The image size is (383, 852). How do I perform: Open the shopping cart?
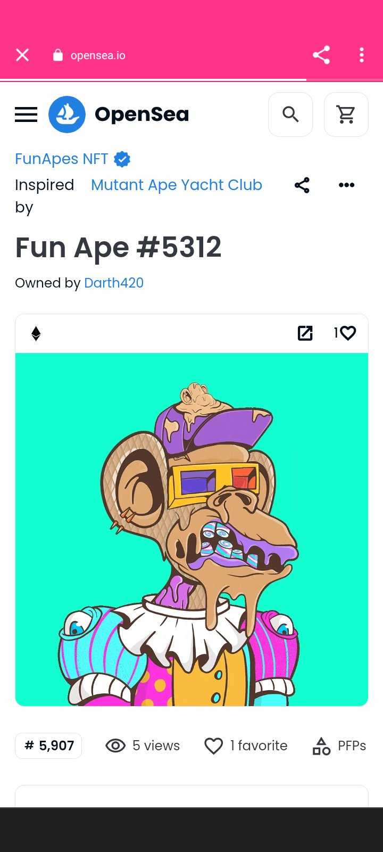click(x=346, y=114)
